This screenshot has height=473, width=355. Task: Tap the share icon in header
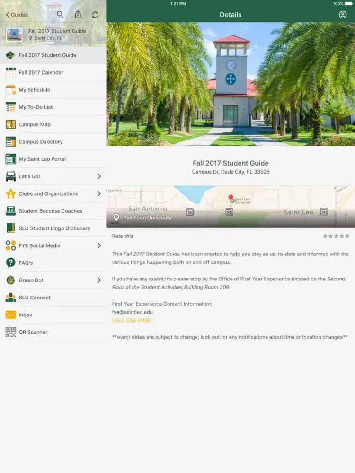click(78, 15)
